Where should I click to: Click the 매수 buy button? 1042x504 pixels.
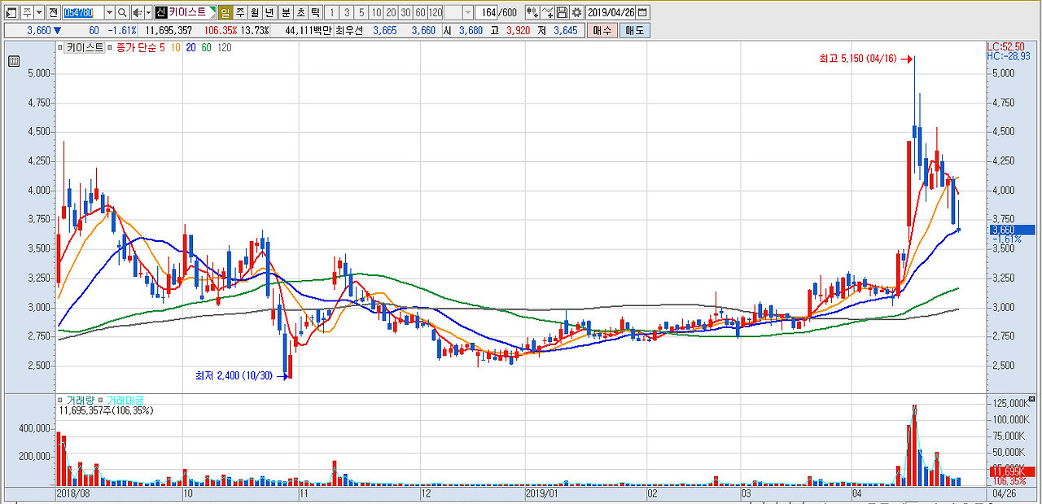tap(602, 30)
